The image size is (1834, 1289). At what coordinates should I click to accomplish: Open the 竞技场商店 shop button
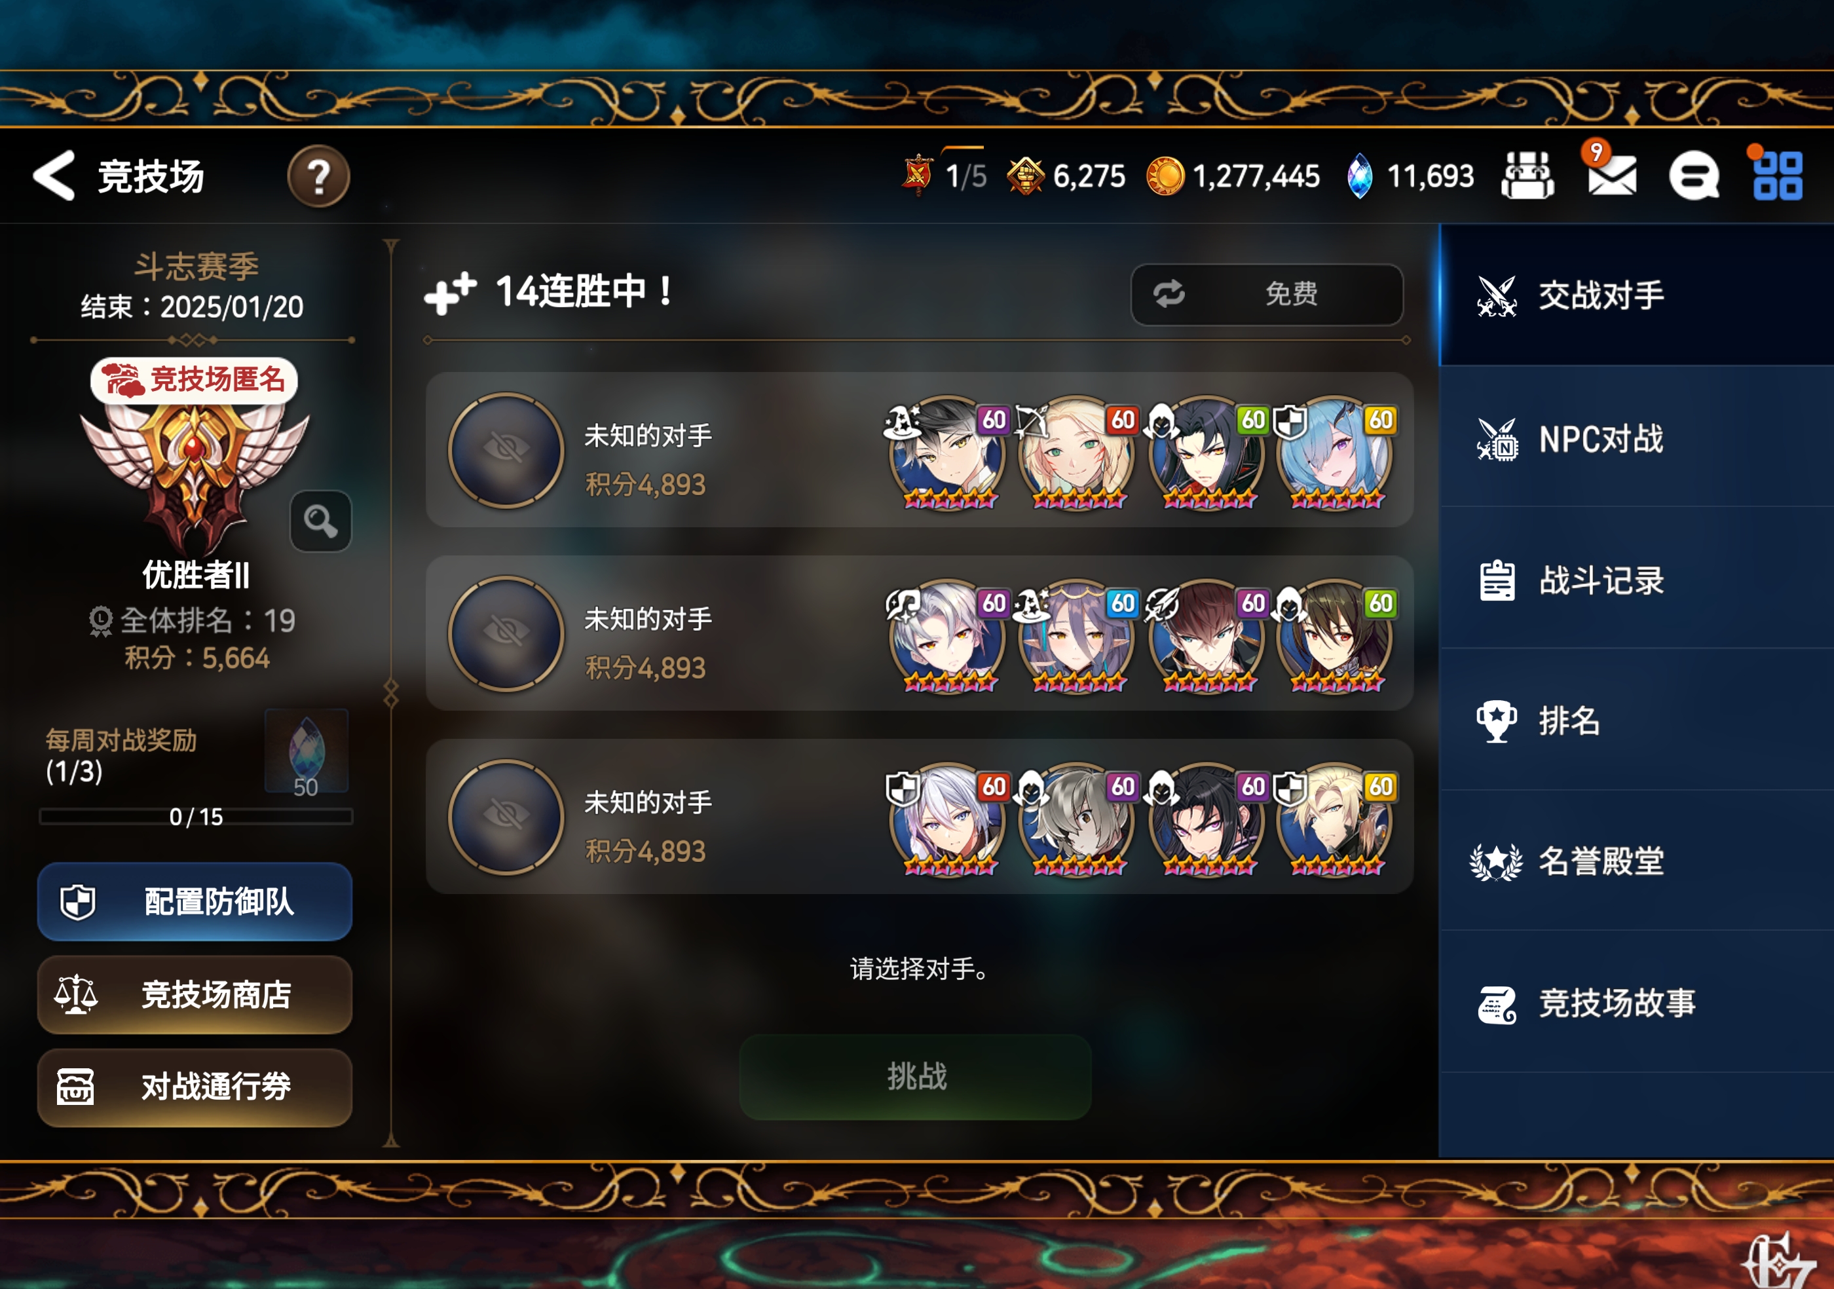coord(195,995)
